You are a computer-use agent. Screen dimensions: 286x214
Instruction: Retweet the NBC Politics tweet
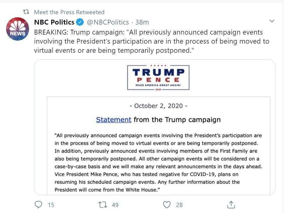coord(103,205)
